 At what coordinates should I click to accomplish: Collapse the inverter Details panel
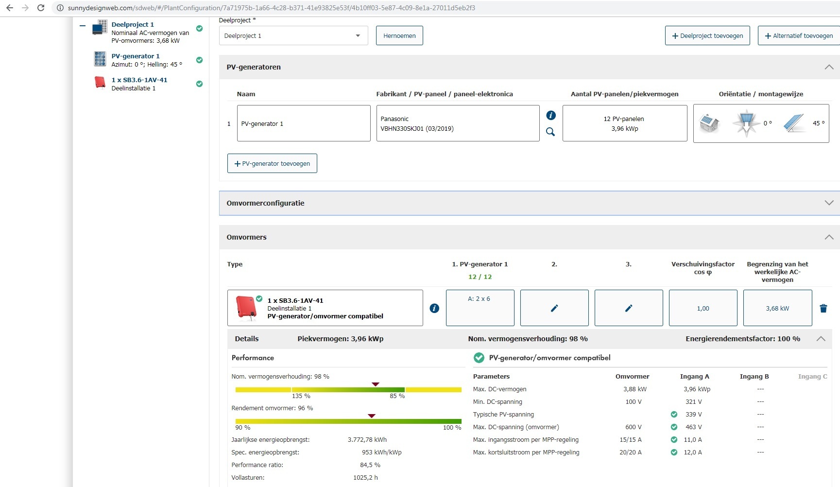pos(821,339)
